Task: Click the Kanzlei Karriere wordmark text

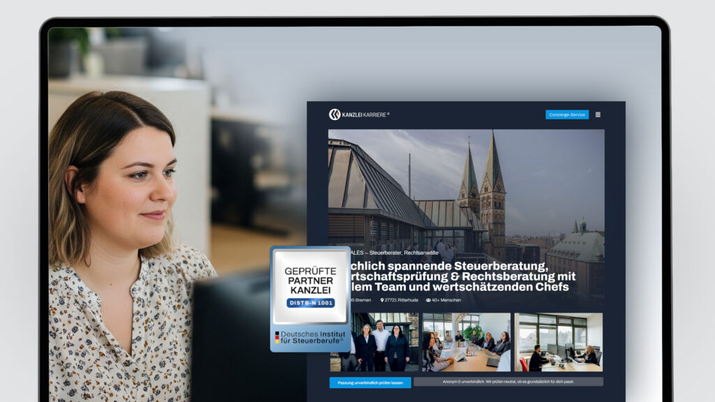Action: [365, 114]
